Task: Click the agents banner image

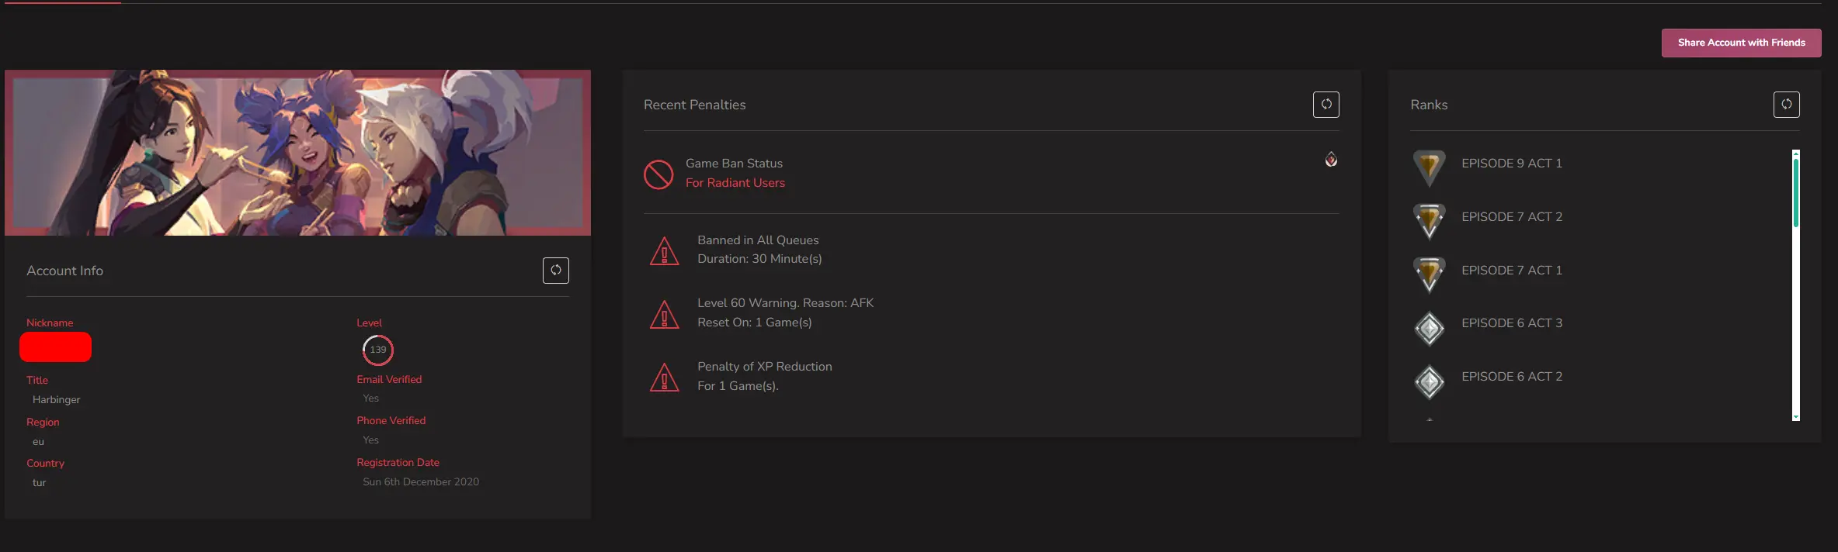Action: pyautogui.click(x=297, y=153)
